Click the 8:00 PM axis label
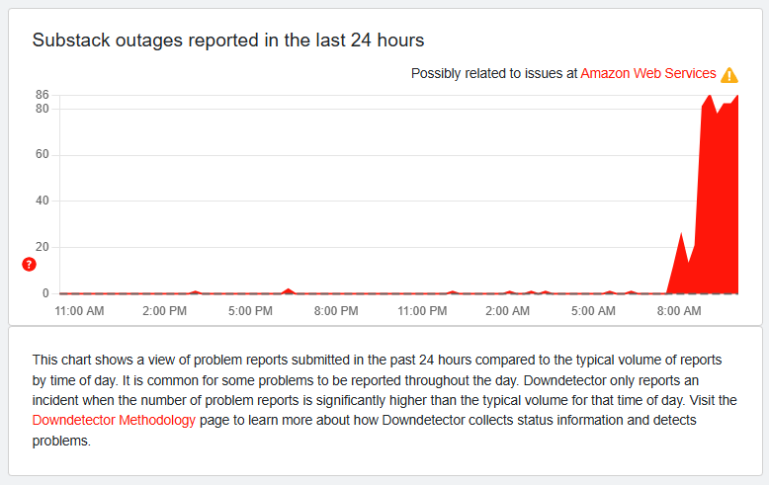This screenshot has width=769, height=485. click(x=336, y=311)
